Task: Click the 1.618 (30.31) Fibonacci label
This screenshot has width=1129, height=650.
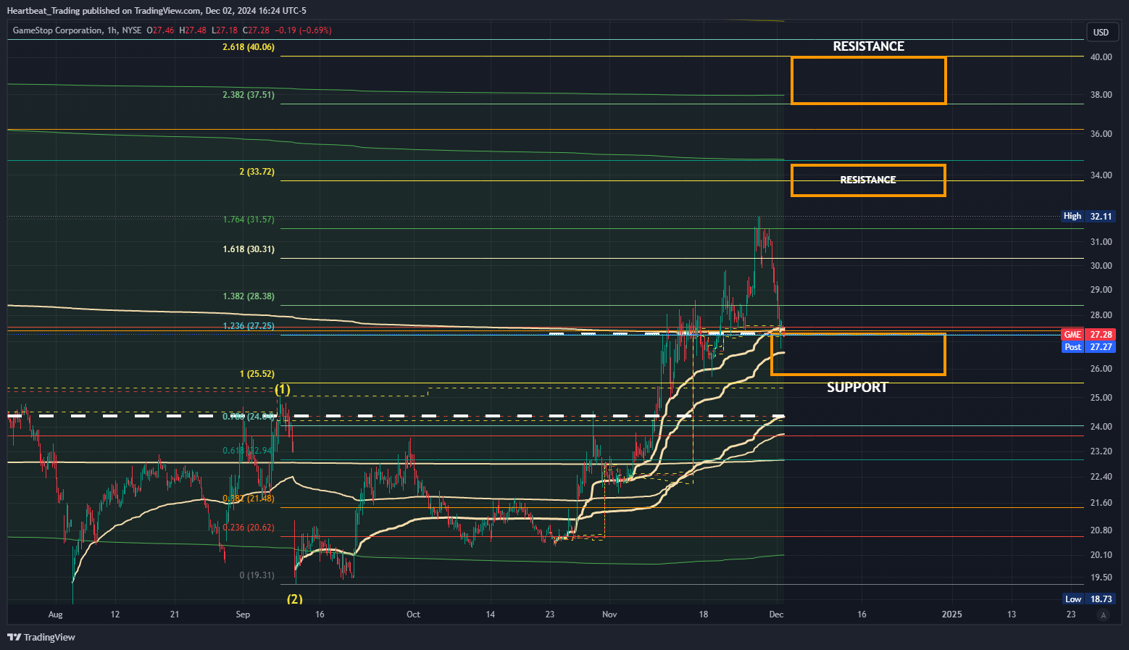Action: pos(249,249)
